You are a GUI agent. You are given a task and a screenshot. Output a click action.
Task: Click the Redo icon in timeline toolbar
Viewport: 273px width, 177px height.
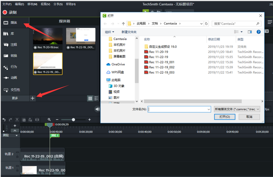click(x=11, y=120)
